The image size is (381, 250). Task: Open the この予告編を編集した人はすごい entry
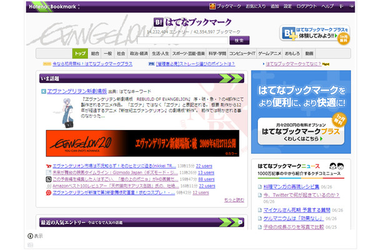(x=115, y=179)
